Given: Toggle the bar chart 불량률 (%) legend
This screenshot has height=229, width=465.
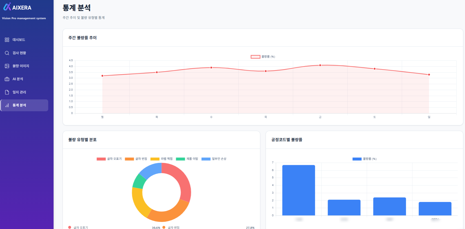Looking at the screenshot, I should pos(365,159).
